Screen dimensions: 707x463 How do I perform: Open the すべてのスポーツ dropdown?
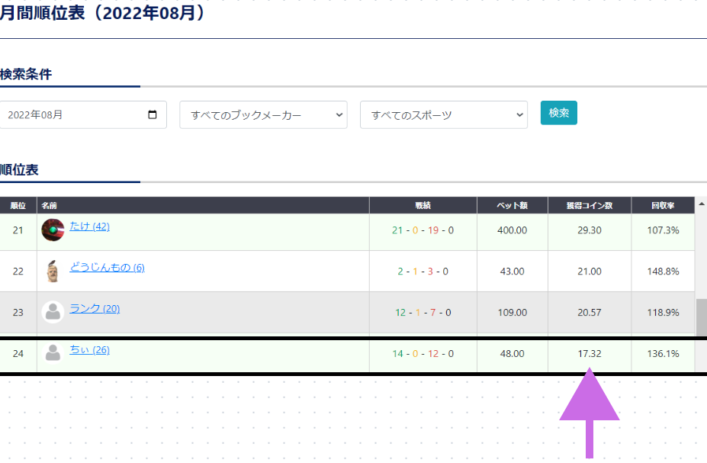pos(443,114)
